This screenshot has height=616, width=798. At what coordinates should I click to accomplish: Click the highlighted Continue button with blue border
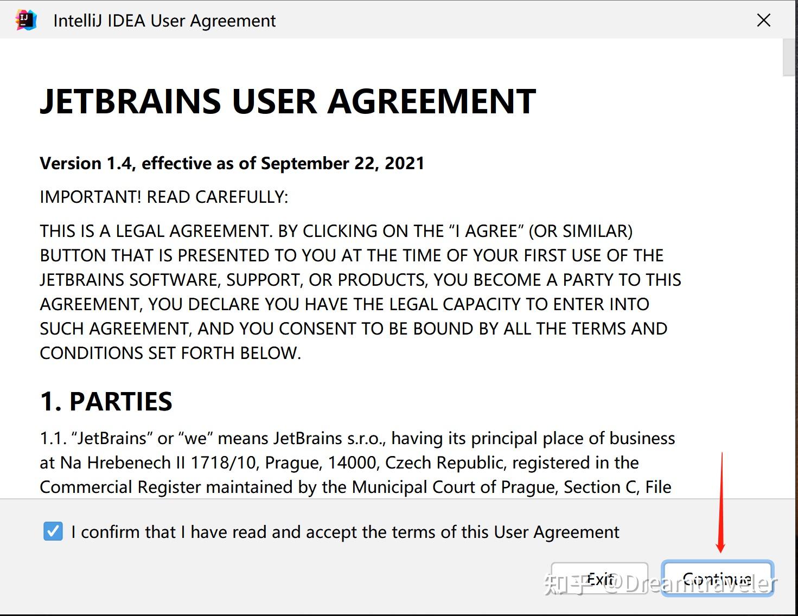(x=717, y=578)
